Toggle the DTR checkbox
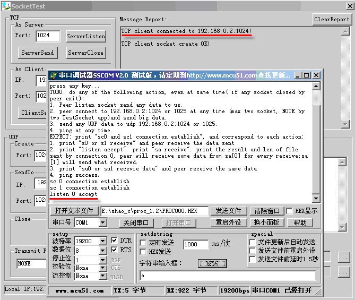The image size is (355, 300). click(115, 241)
